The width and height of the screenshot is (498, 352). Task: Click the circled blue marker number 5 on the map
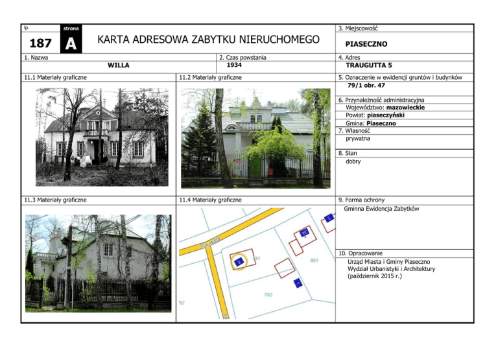tap(239, 262)
